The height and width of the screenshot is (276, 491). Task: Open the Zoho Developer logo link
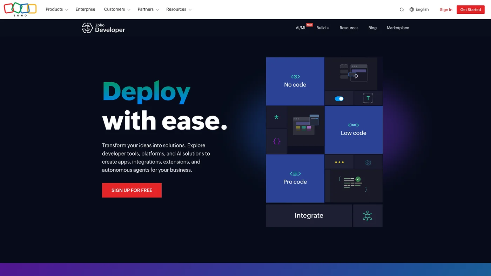[x=103, y=28]
